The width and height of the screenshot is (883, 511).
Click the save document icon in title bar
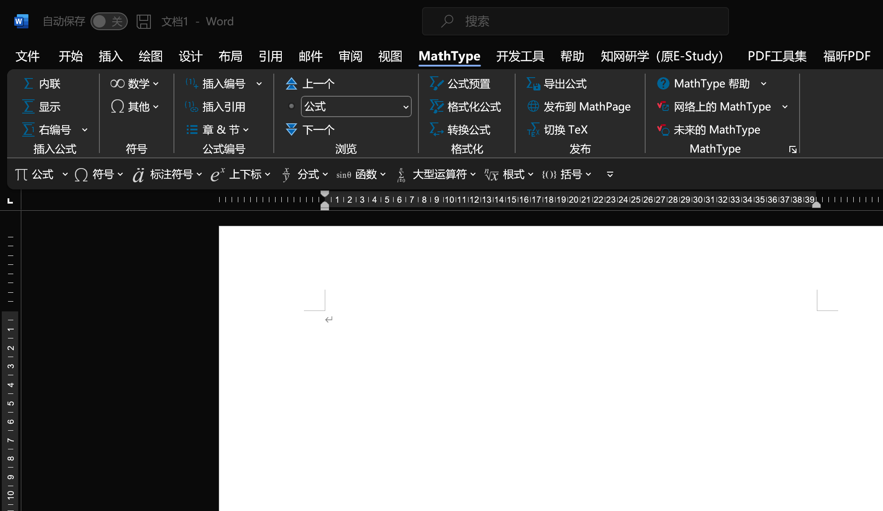point(144,21)
